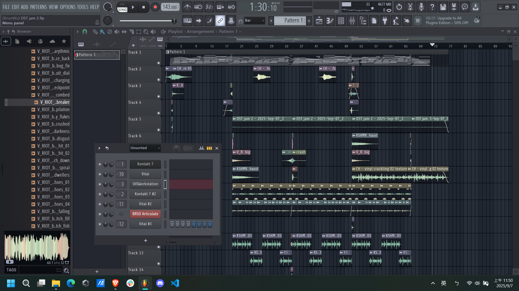Open the channel rack graph editor

tap(201, 148)
